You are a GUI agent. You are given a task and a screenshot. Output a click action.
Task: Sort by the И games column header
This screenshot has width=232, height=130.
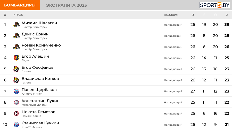193,15
